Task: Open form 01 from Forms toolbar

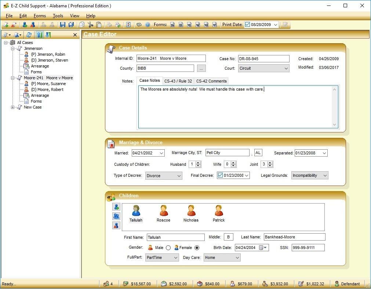Action: point(181,25)
